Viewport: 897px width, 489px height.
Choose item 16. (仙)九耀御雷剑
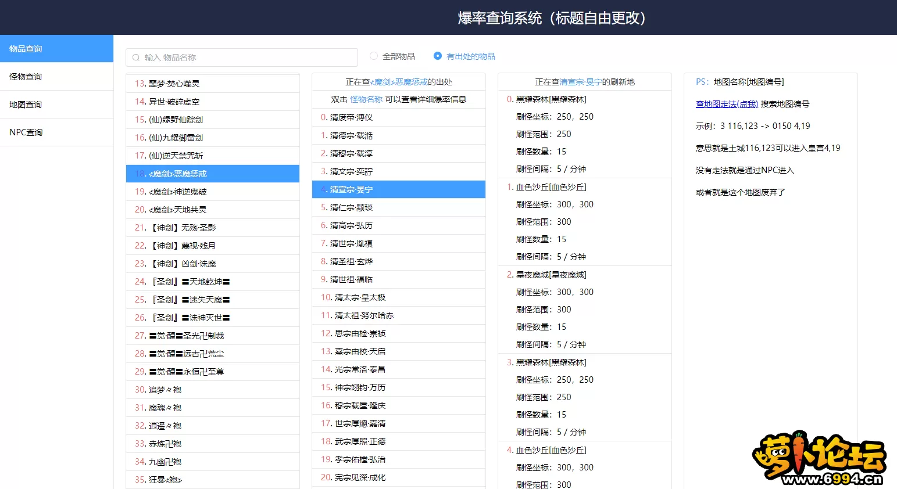tap(213, 138)
